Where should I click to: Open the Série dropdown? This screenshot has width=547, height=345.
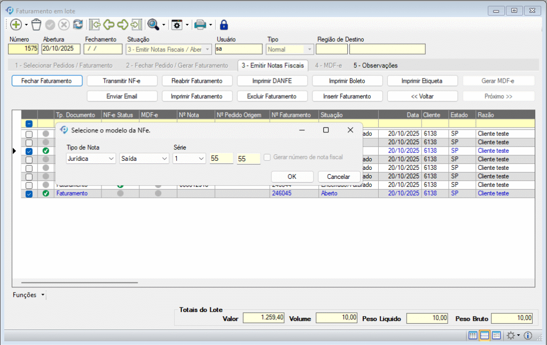pyautogui.click(x=189, y=159)
